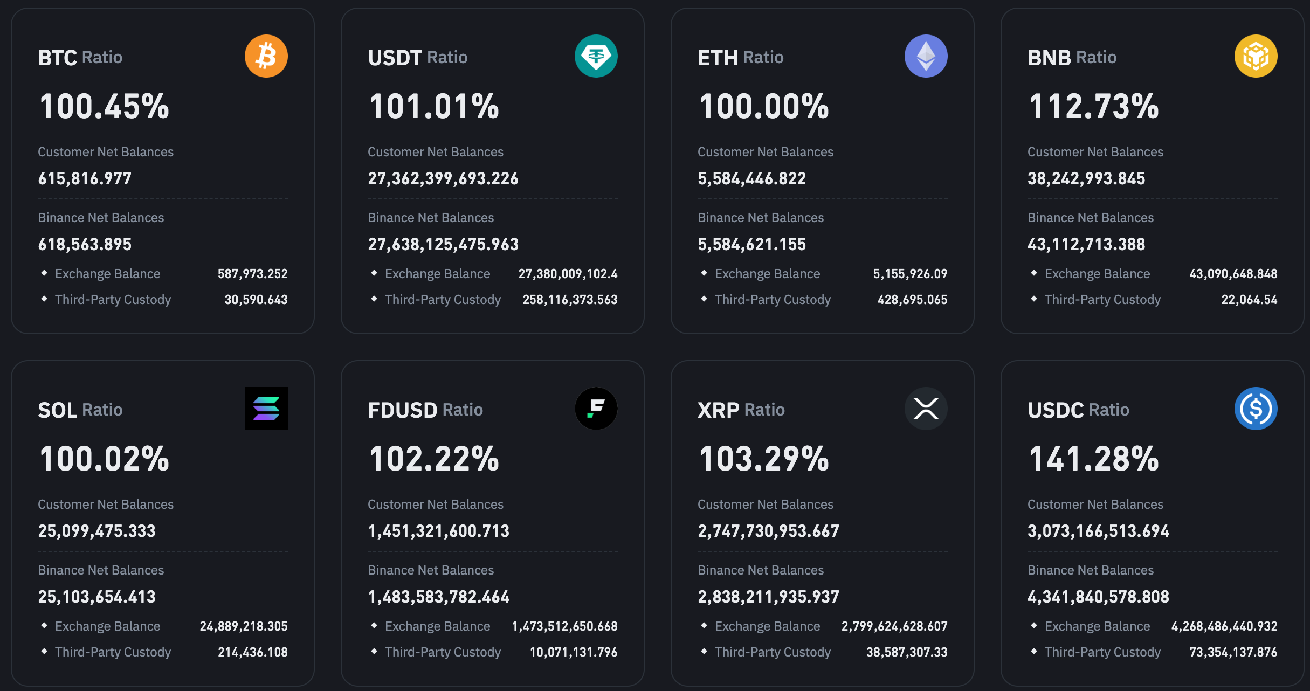This screenshot has width=1310, height=691.
Task: Click the diamond bullet beside BTC Exchange Balance
Action: pyautogui.click(x=45, y=274)
